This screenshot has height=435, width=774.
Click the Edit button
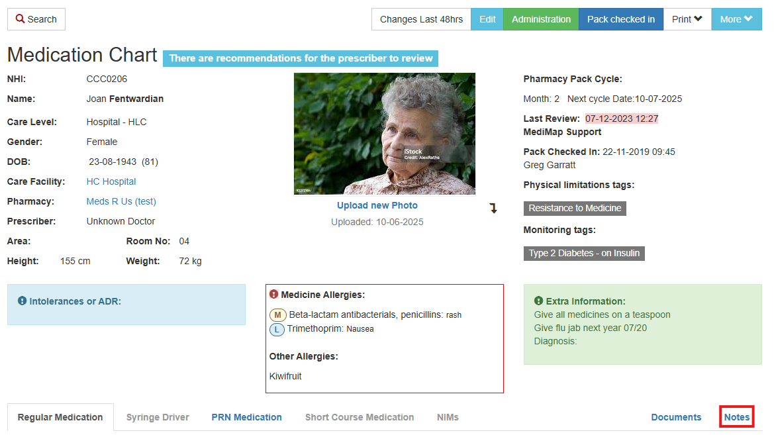point(487,19)
